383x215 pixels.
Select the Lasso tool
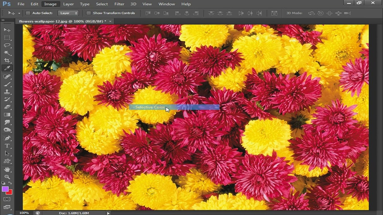7,45
